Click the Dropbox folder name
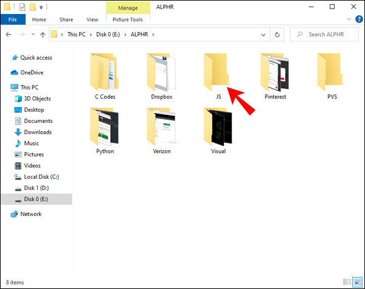 pyautogui.click(x=162, y=97)
